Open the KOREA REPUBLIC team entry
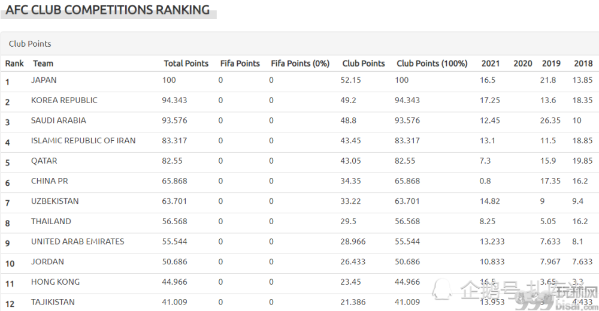The height and width of the screenshot is (311, 599). 64,100
